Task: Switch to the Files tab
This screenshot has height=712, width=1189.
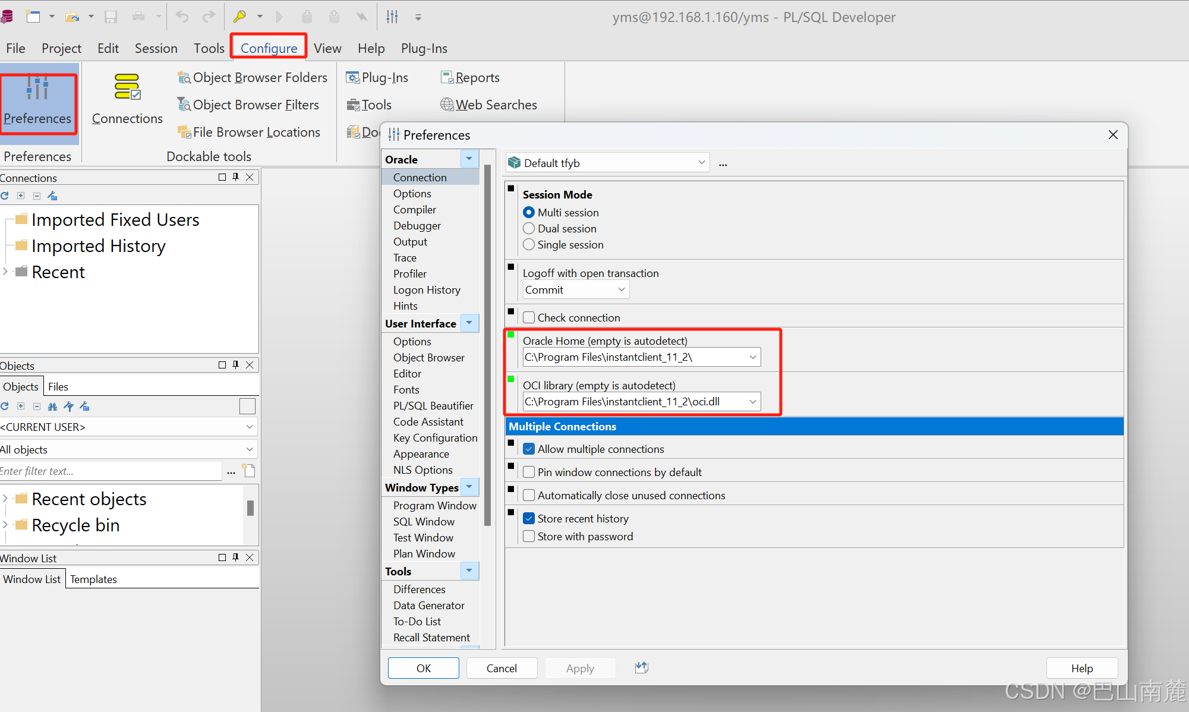Action: click(x=58, y=386)
